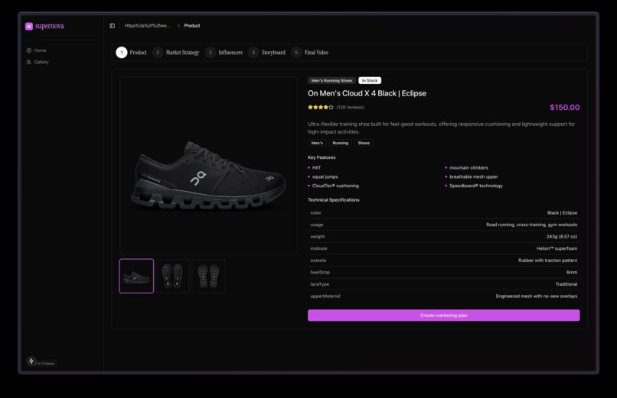This screenshot has height=398, width=617.
Task: Click the lightning bolt icon at bottom
Action: 31,361
